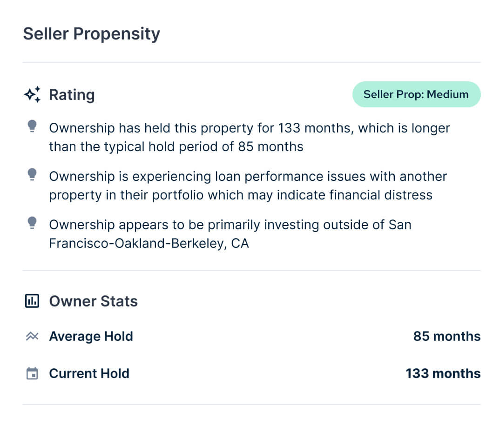500x425 pixels.
Task: Click the insight about the typical hold period
Action: tap(176, 147)
